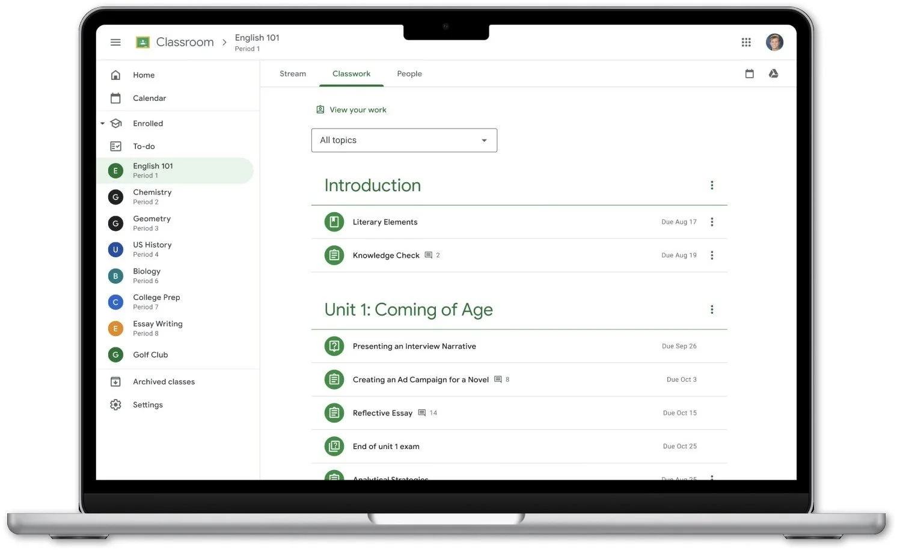Open the Google apps grid
The height and width of the screenshot is (550, 897).
[746, 42]
